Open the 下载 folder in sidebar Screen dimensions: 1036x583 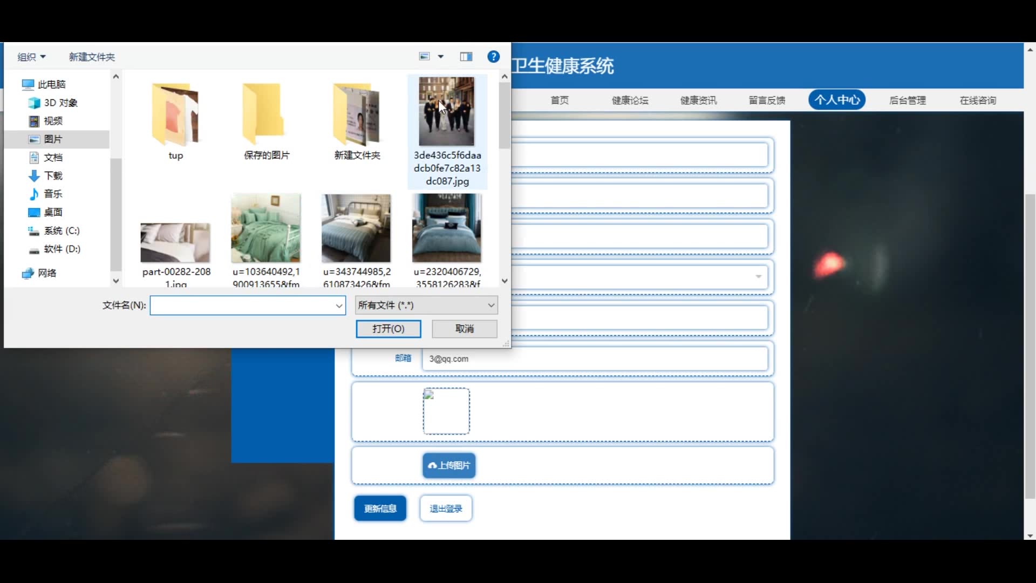[53, 175]
